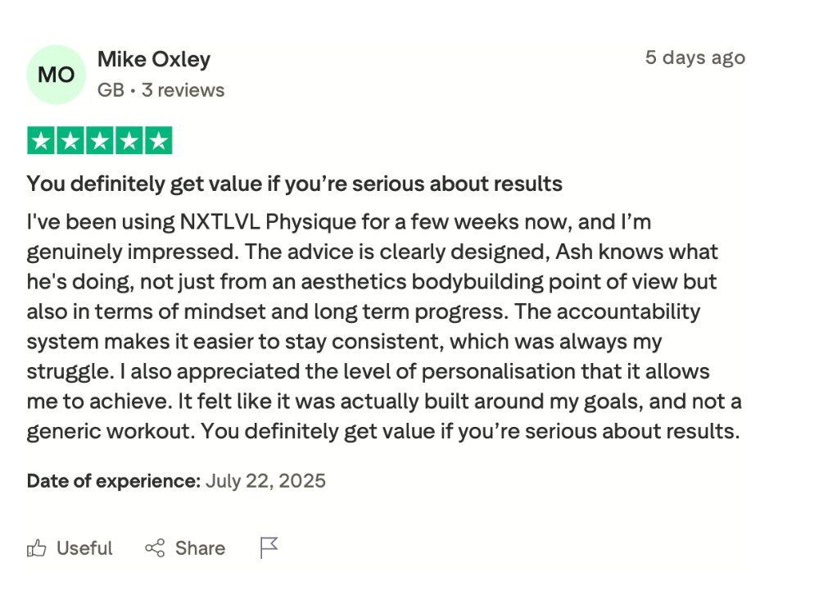Screen dimensions: 819x590
Task: Click the "Date of experience" label
Action: point(113,480)
